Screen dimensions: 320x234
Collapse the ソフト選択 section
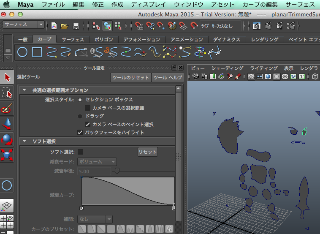(24, 141)
